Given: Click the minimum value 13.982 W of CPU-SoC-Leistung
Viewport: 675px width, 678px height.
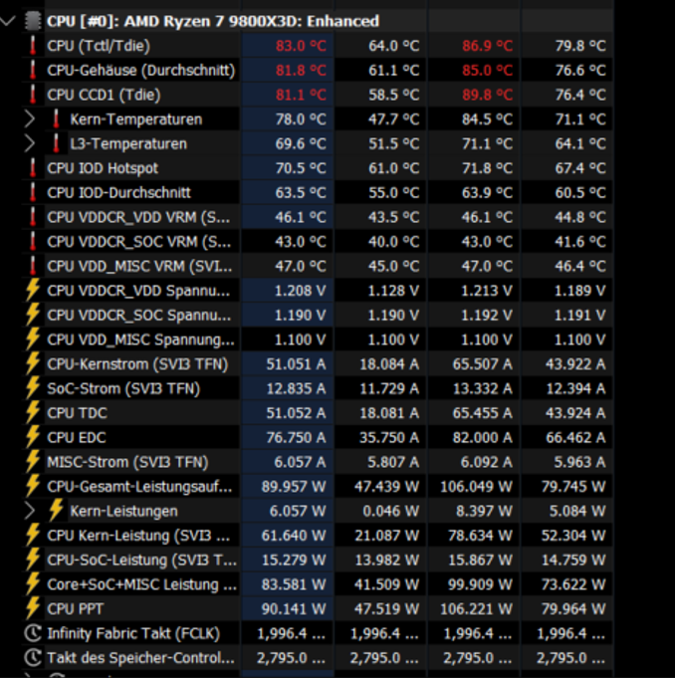Looking at the screenshot, I should click(x=387, y=560).
